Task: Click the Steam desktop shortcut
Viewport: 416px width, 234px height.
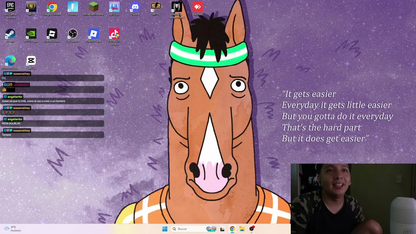Action: point(10,35)
